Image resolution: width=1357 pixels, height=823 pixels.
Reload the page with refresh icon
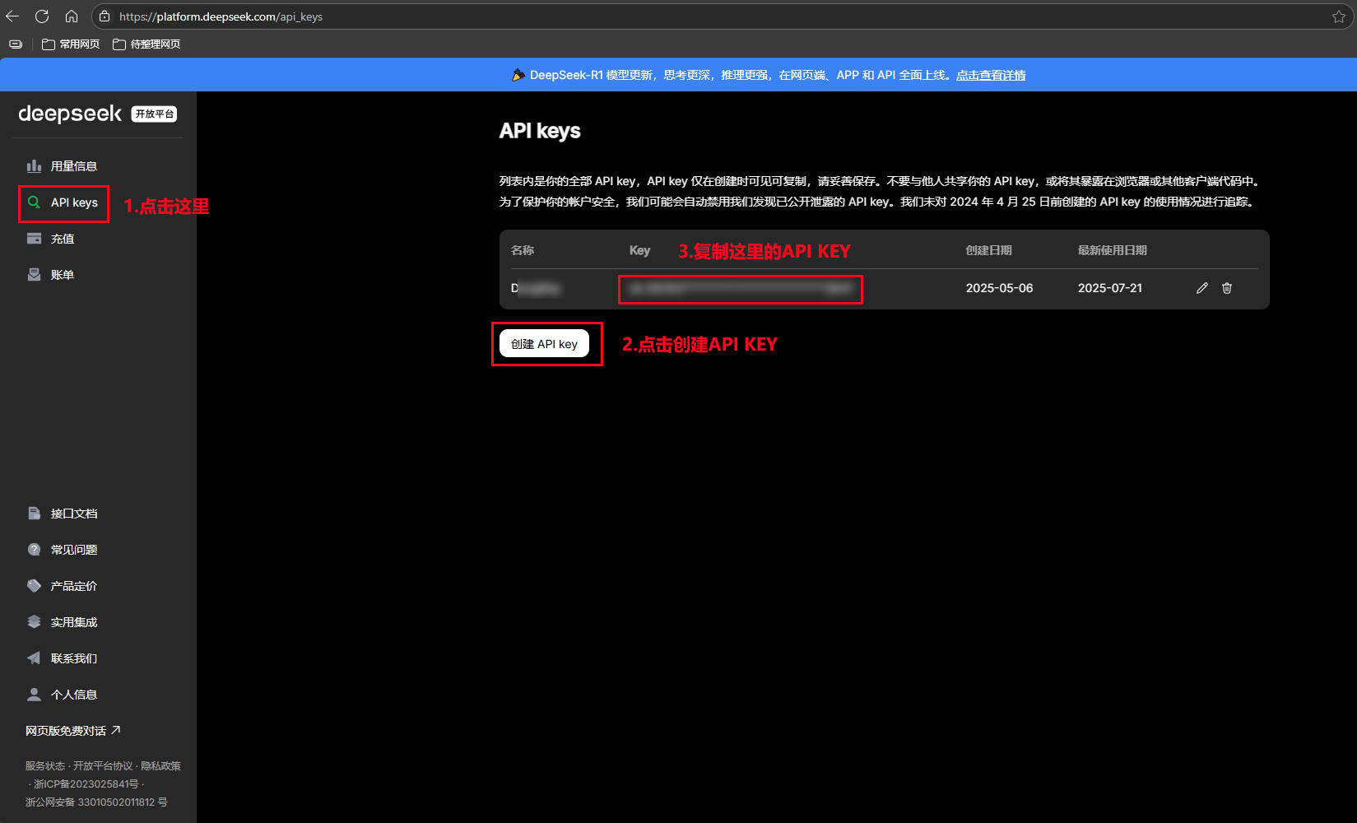coord(42,16)
